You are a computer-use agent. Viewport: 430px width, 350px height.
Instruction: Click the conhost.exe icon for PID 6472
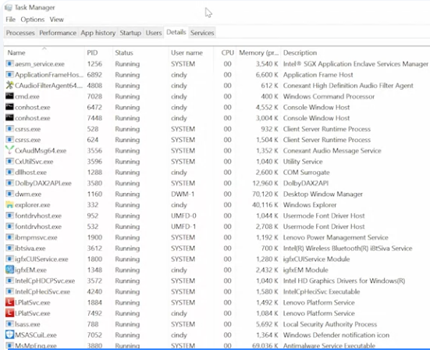[9, 107]
